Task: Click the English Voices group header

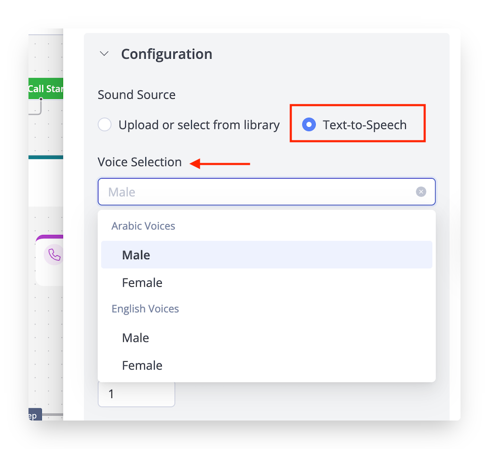Action: (145, 309)
